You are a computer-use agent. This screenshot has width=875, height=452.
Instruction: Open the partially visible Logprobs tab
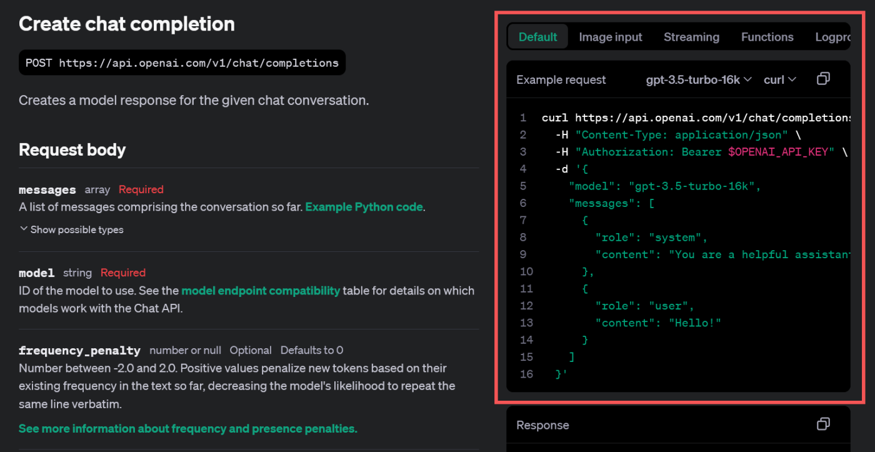[832, 37]
